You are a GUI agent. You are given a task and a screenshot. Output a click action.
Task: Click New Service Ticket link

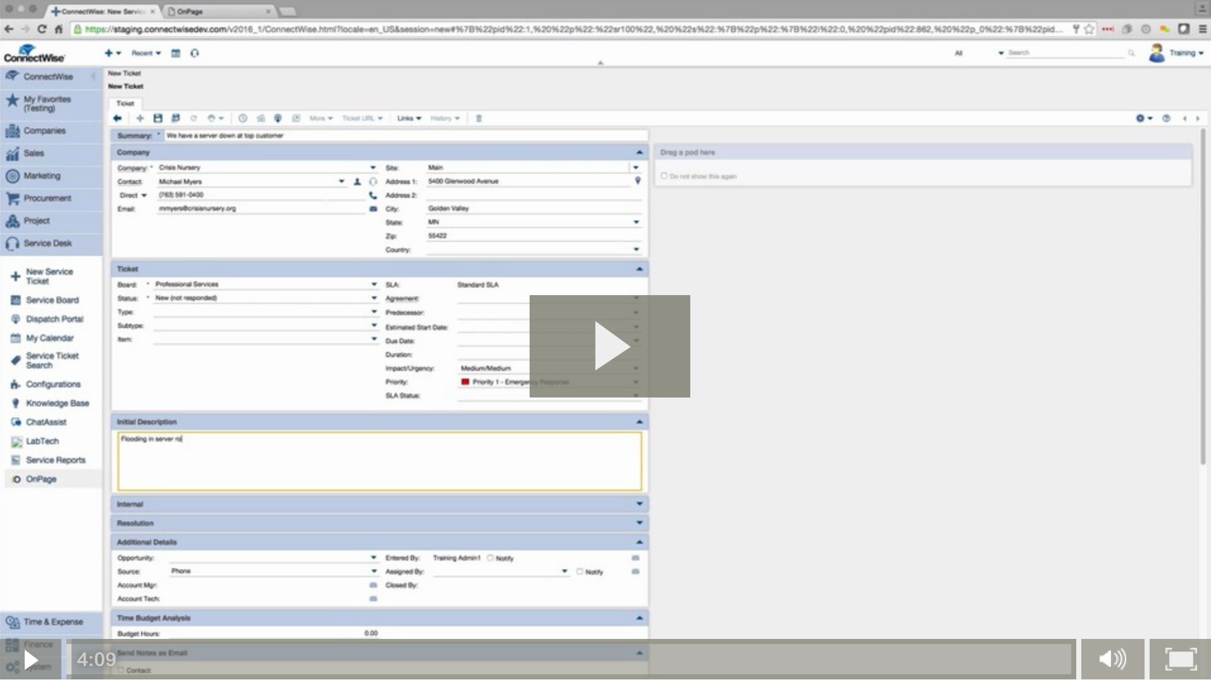pos(49,276)
